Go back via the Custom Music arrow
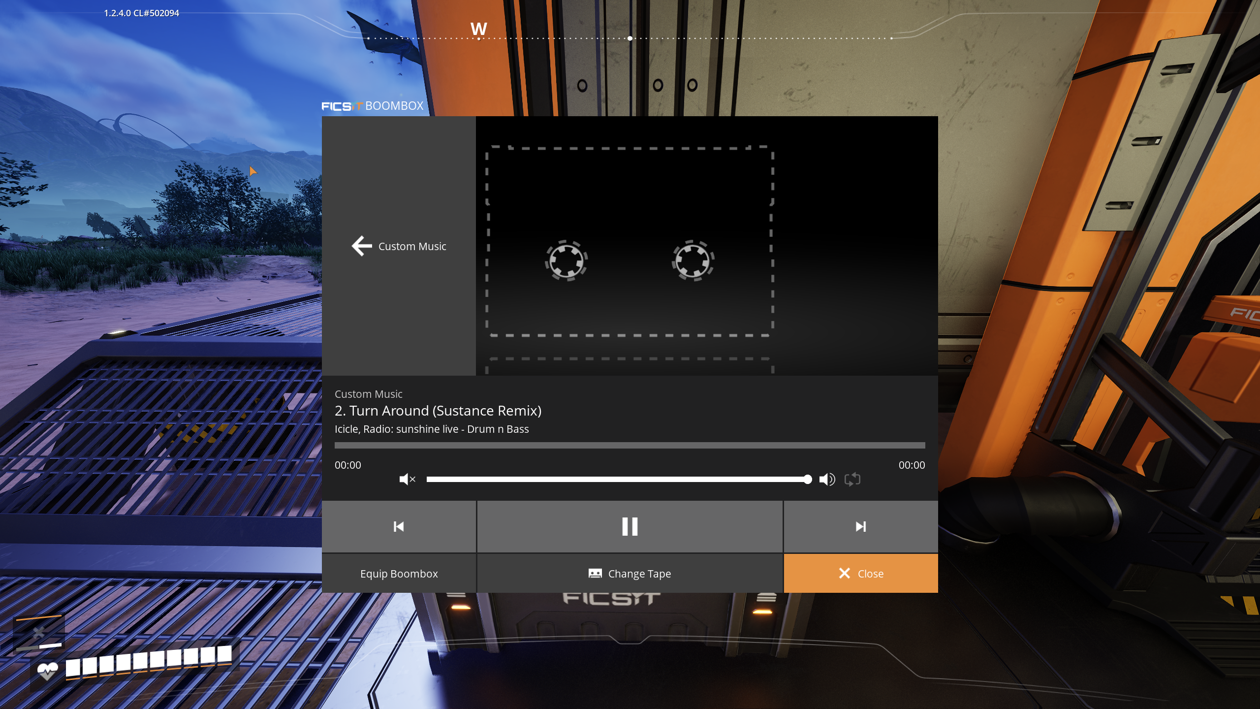 (x=399, y=246)
